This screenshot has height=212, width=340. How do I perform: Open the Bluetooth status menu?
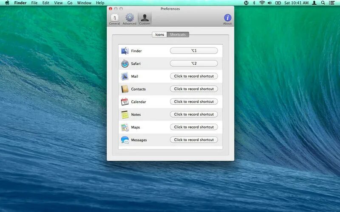point(254,3)
